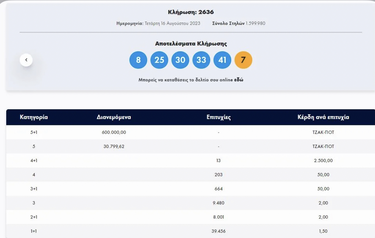Go to the previous draw with the left chevron

[26, 60]
